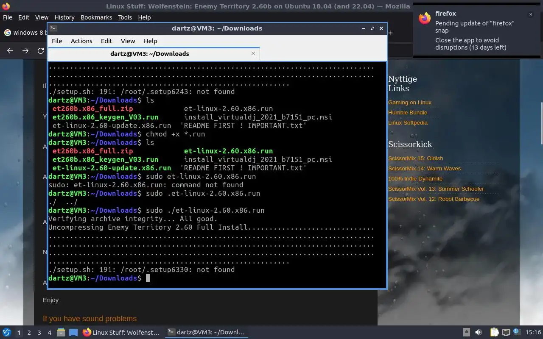543x339 pixels.
Task: Reload the Firefox page
Action: point(41,51)
